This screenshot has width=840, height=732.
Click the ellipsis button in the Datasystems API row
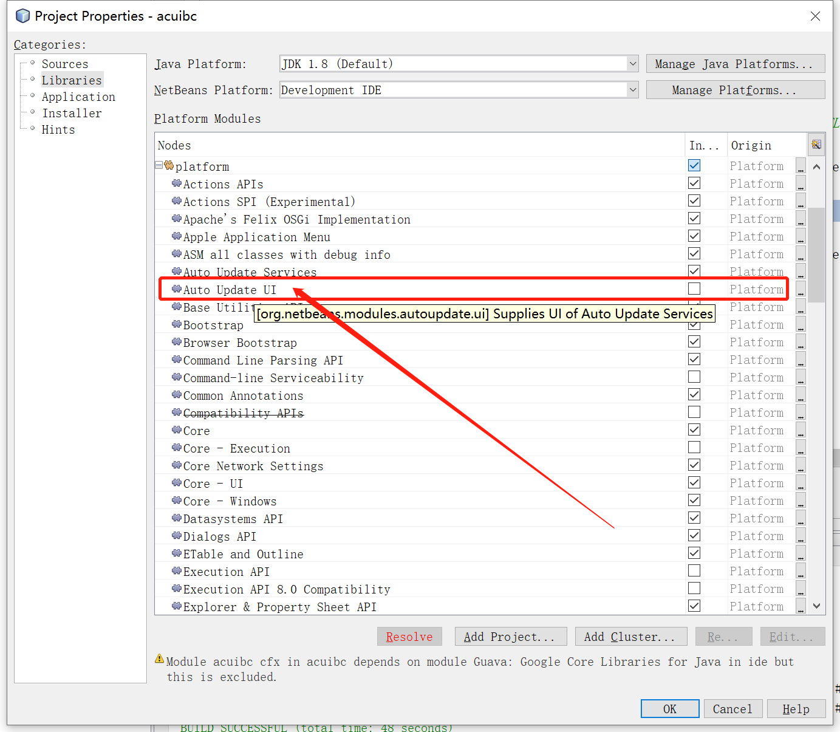click(801, 518)
